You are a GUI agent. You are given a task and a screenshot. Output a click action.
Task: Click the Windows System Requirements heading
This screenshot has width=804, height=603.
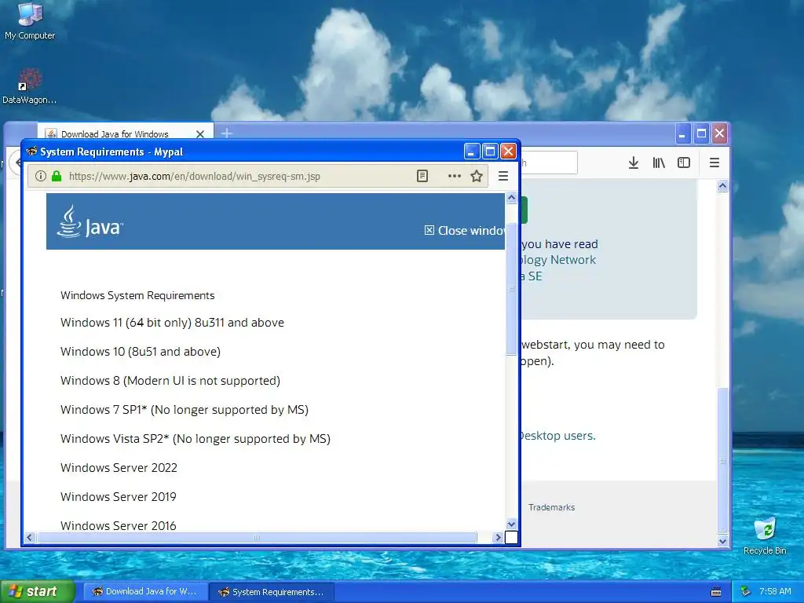click(137, 295)
